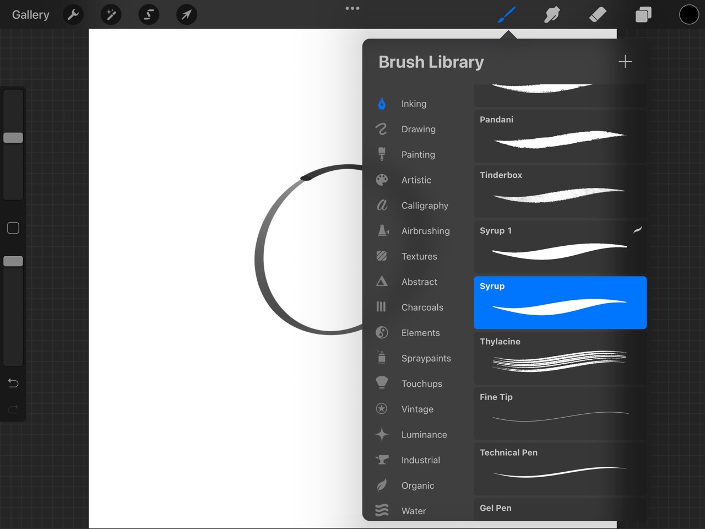705x529 pixels.
Task: Select the Spraypaints category icon
Action: tap(382, 358)
